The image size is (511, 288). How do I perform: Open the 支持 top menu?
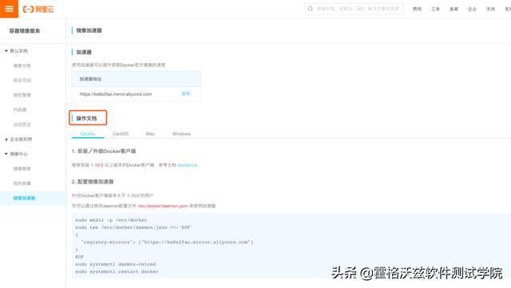[x=490, y=9]
